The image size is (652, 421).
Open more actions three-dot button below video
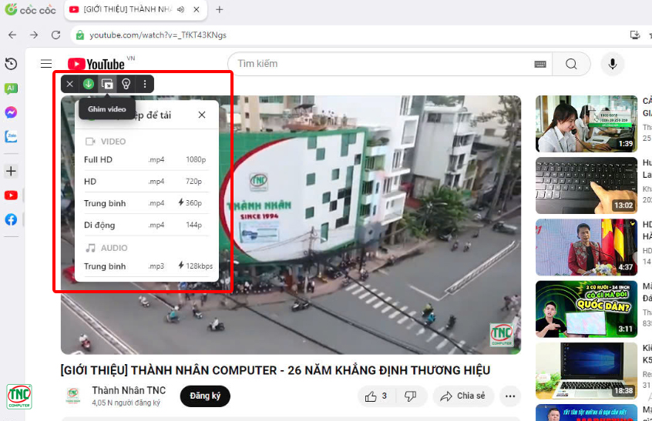pyautogui.click(x=510, y=396)
